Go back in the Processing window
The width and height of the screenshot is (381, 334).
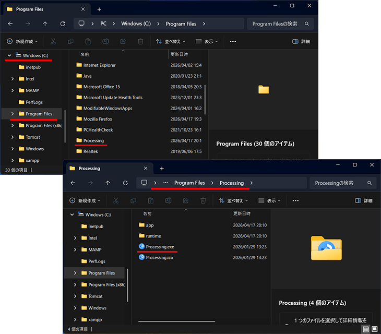(73, 183)
